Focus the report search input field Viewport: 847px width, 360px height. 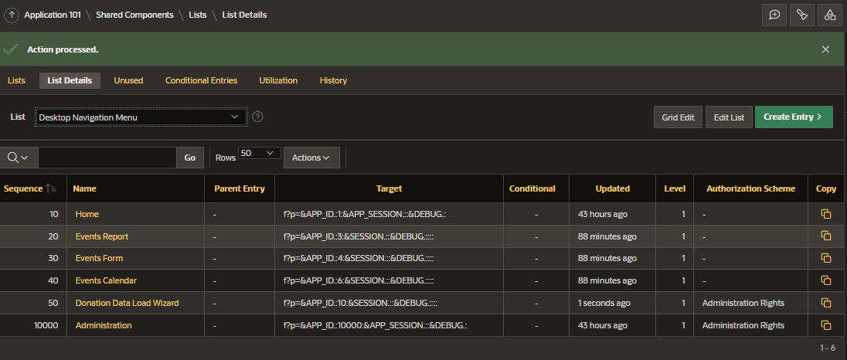pyautogui.click(x=107, y=158)
